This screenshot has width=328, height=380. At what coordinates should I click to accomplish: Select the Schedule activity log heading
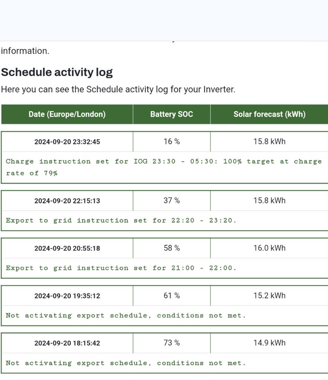pyautogui.click(x=57, y=72)
